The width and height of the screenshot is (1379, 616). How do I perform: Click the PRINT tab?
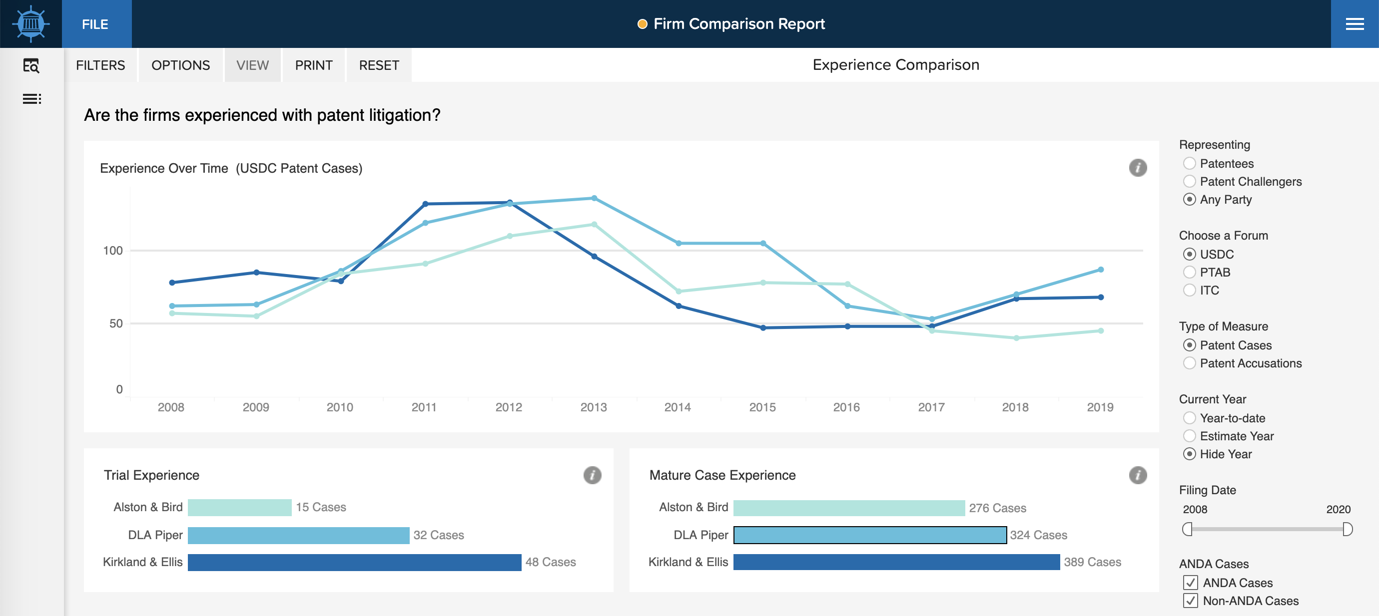[314, 65]
